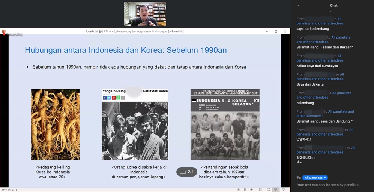Click 'All panelists' link in Bekasi message

pos(341,37)
